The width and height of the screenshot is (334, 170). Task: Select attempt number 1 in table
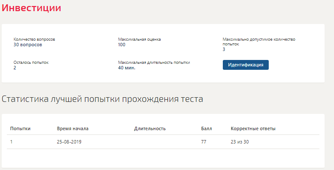coord(11,142)
